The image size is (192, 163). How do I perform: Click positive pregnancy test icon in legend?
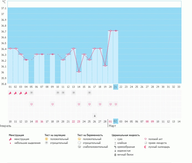click(x=79, y=139)
